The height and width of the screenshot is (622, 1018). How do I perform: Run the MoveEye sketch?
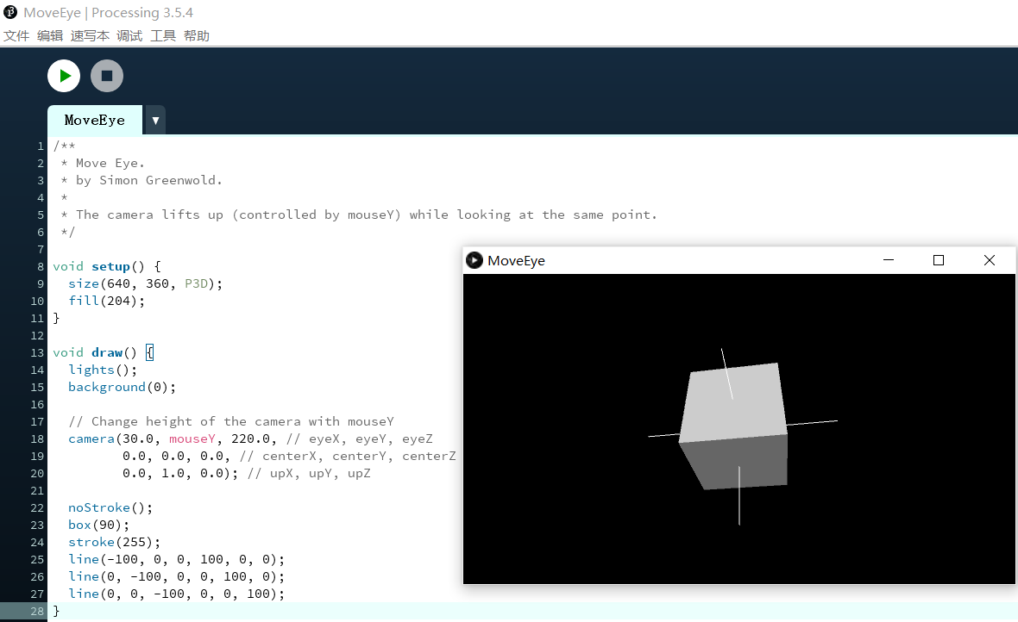click(63, 76)
